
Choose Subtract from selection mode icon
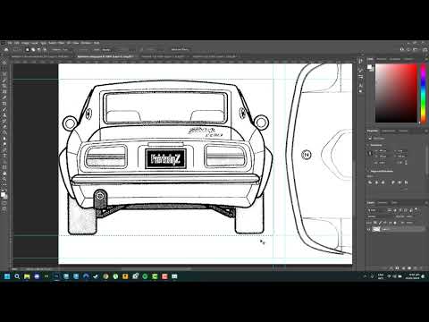click(38, 50)
